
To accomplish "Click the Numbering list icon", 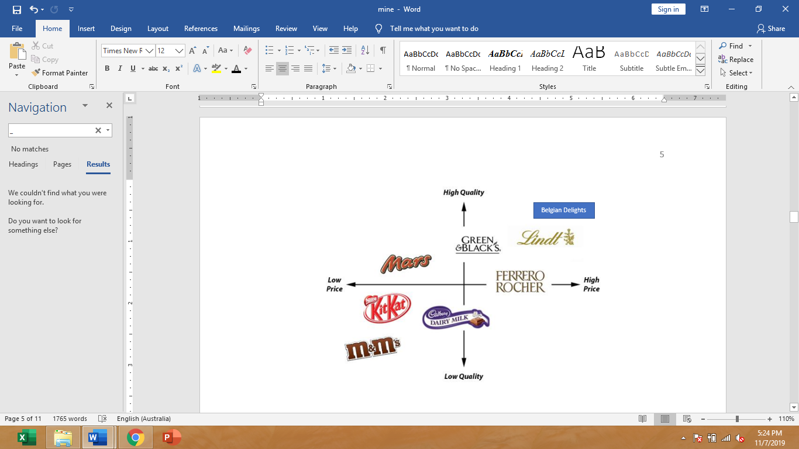I will click(290, 51).
